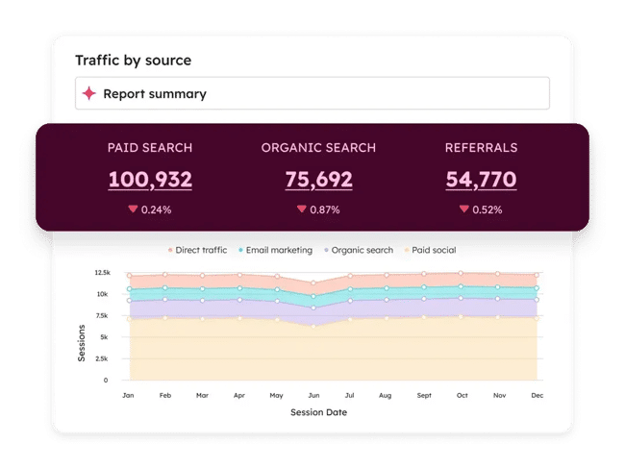Click the Traffic by source title

point(134,61)
